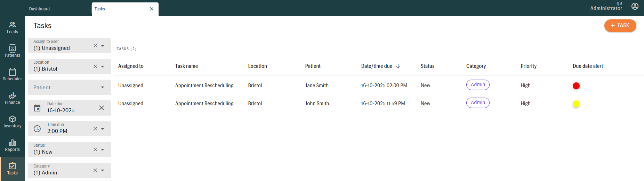
Task: Click the user account profile icon
Action: point(635,6)
